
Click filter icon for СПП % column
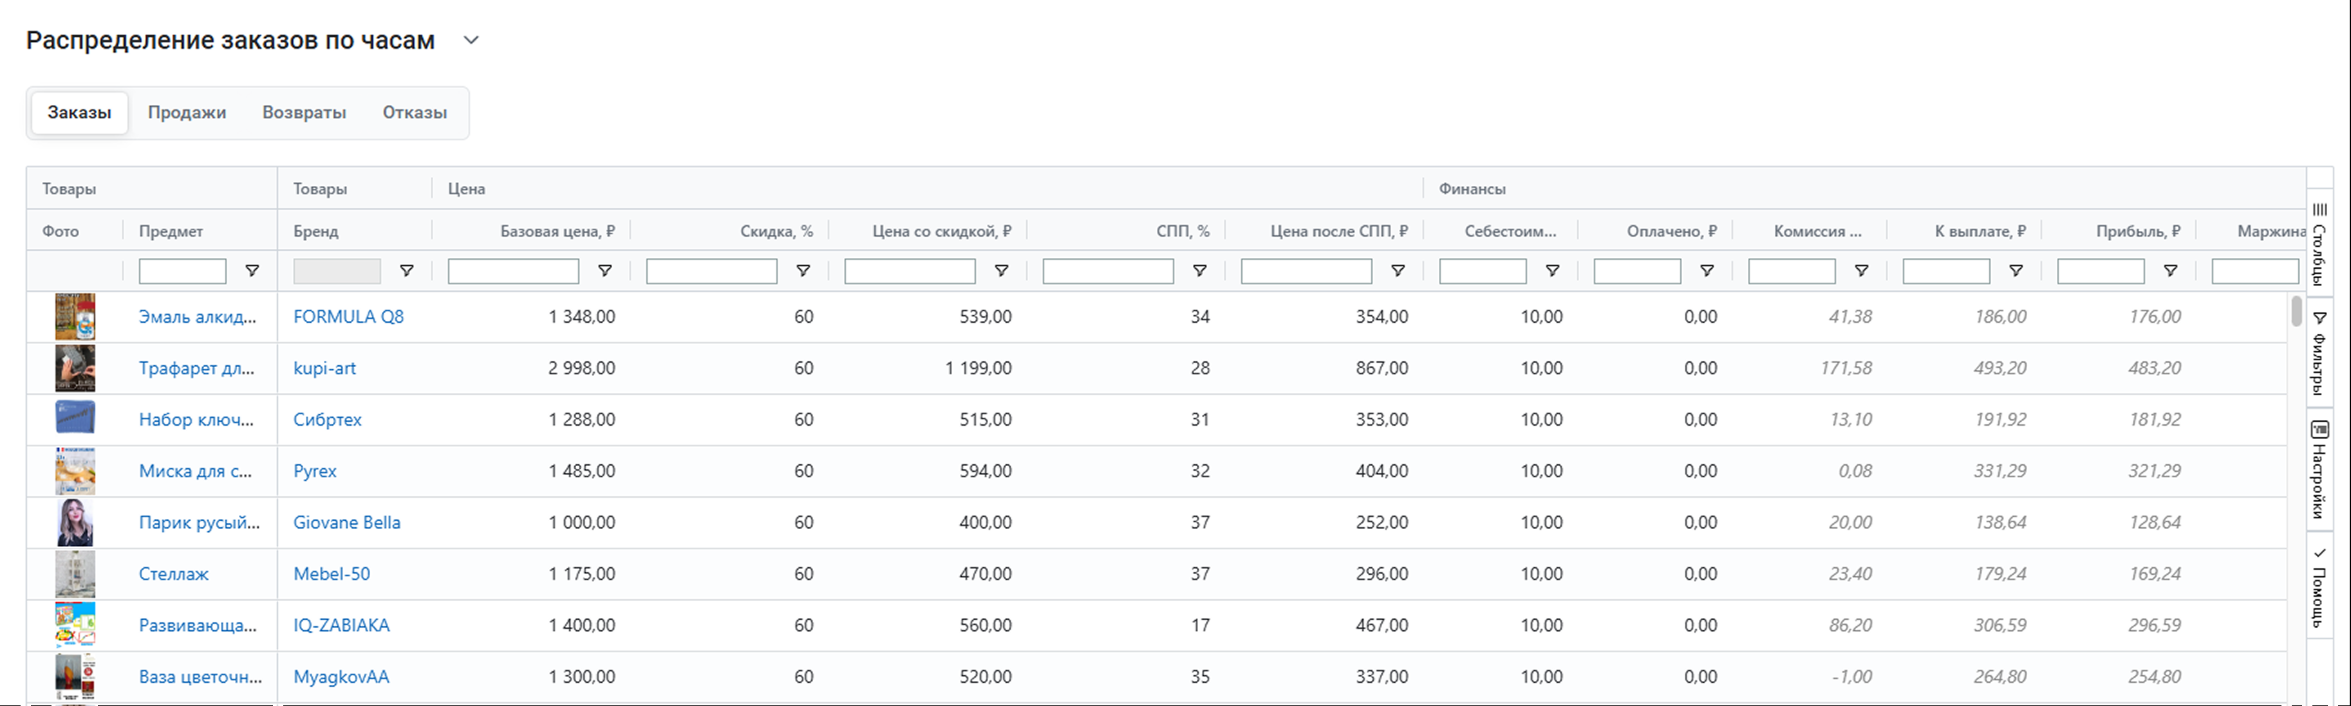click(x=1199, y=271)
